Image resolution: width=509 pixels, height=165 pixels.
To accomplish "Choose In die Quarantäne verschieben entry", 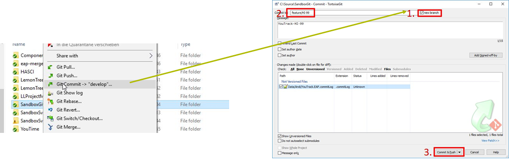I will coord(88,45).
